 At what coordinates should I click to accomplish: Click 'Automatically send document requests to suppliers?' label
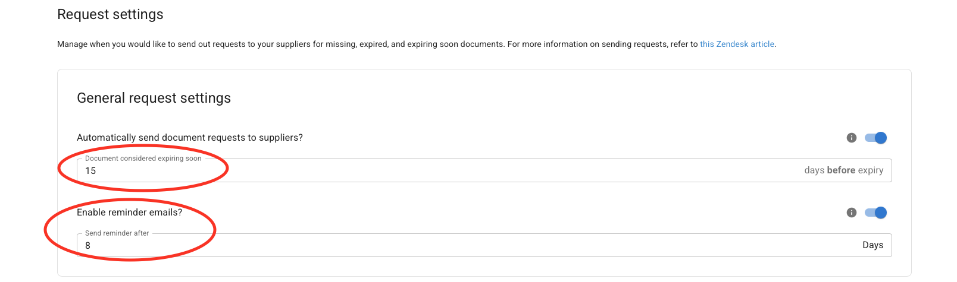[x=189, y=138]
